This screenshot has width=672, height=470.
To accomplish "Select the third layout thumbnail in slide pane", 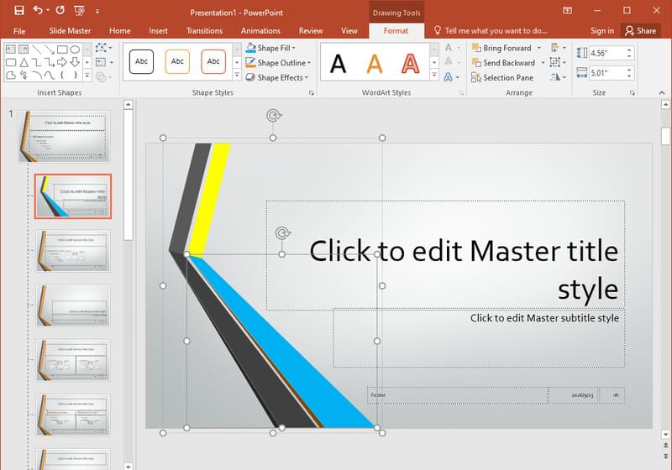I will click(x=73, y=305).
